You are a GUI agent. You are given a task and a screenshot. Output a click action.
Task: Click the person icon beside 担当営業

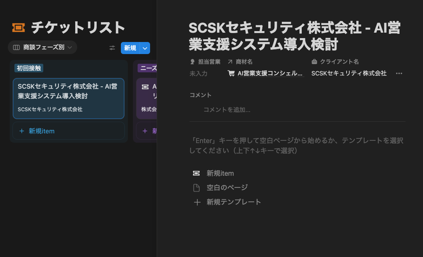tap(192, 62)
